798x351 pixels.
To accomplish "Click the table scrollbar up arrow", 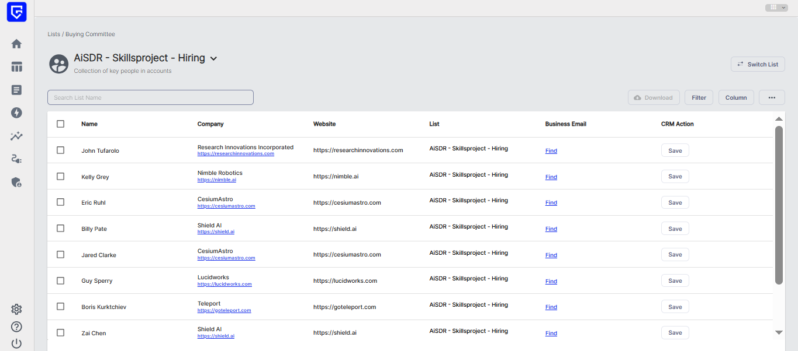I will click(779, 119).
